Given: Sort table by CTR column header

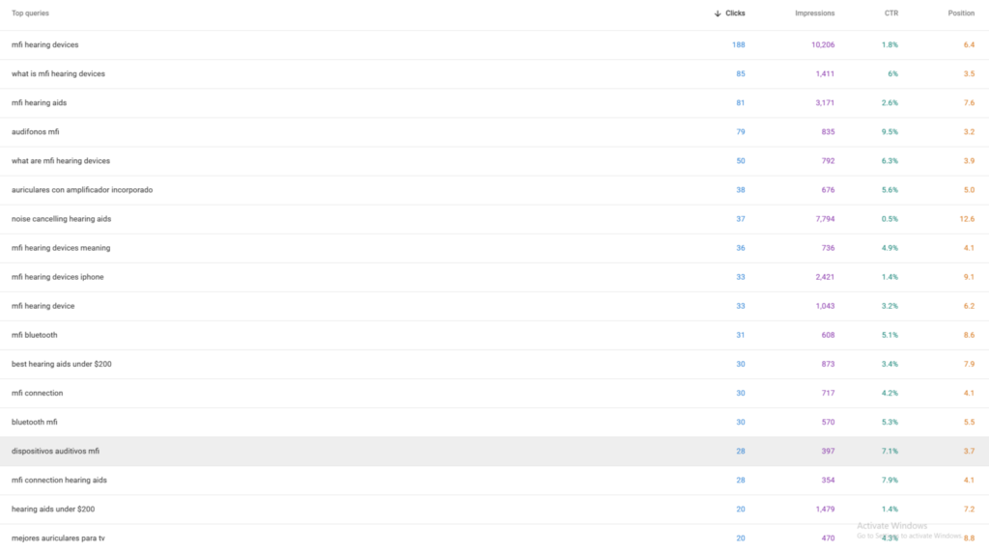Looking at the screenshot, I should pyautogui.click(x=890, y=14).
